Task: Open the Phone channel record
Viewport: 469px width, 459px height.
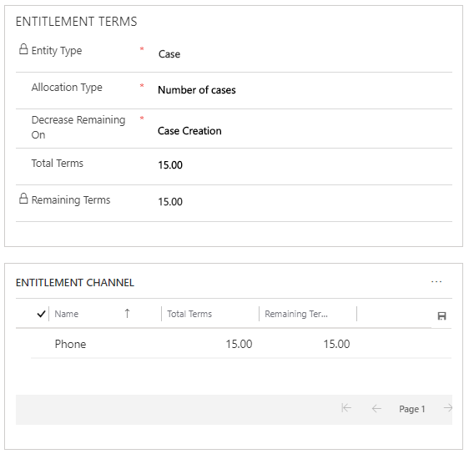Action: pos(70,344)
